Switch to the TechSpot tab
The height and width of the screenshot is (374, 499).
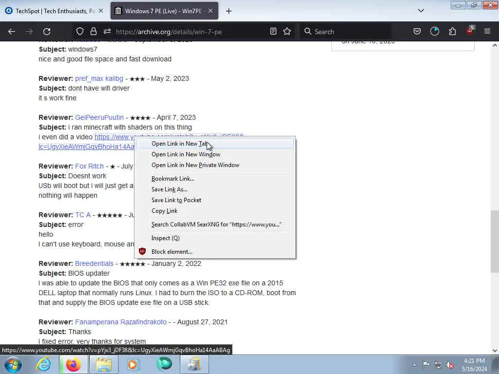(54, 11)
